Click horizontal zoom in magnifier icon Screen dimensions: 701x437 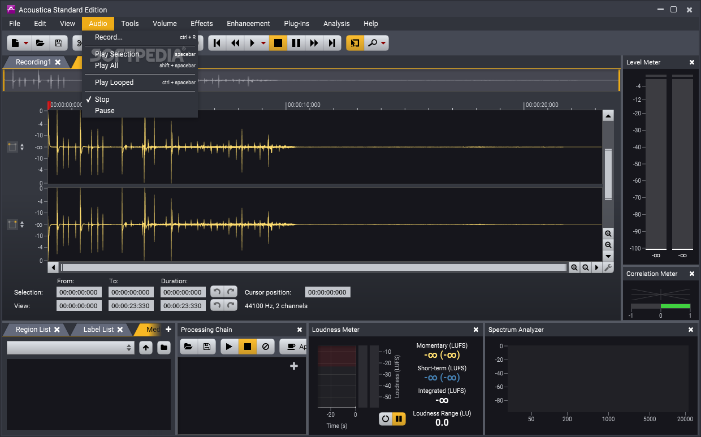574,267
